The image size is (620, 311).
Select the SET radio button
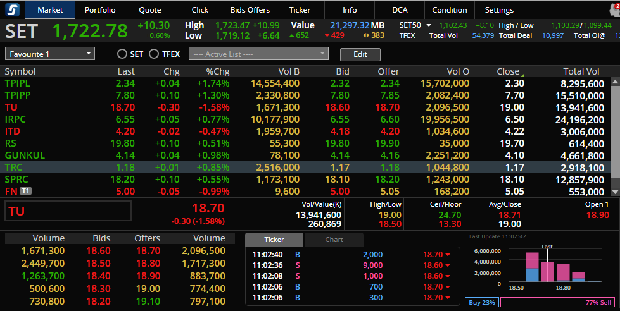[x=122, y=54]
